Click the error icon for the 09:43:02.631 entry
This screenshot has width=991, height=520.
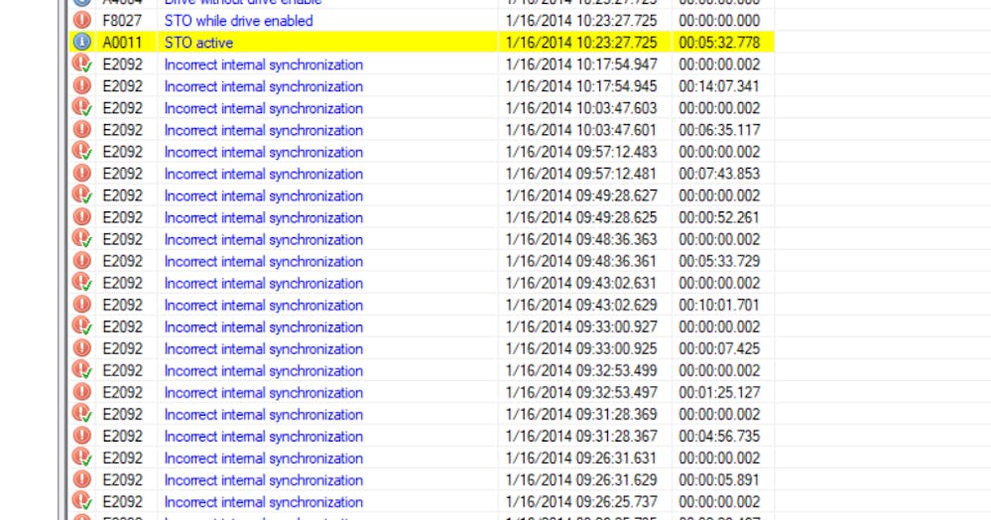(82, 283)
